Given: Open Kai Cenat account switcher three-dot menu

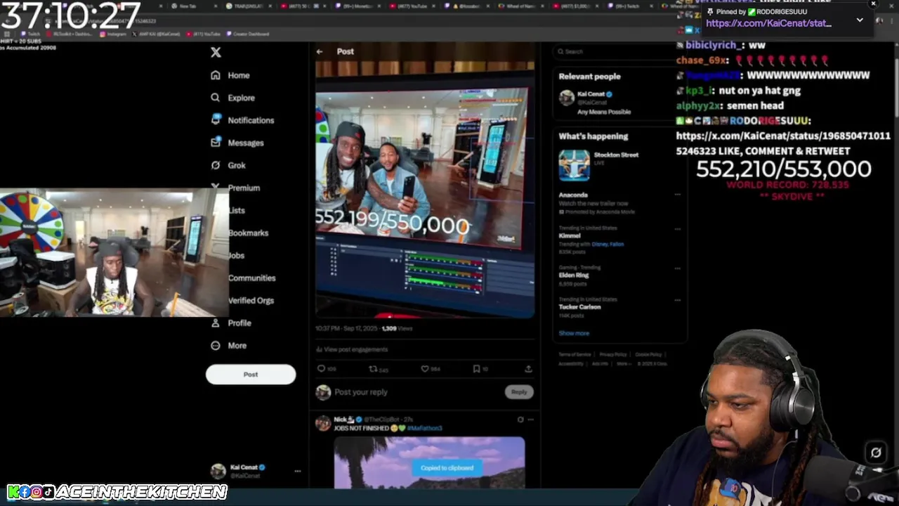Looking at the screenshot, I should pos(298,471).
